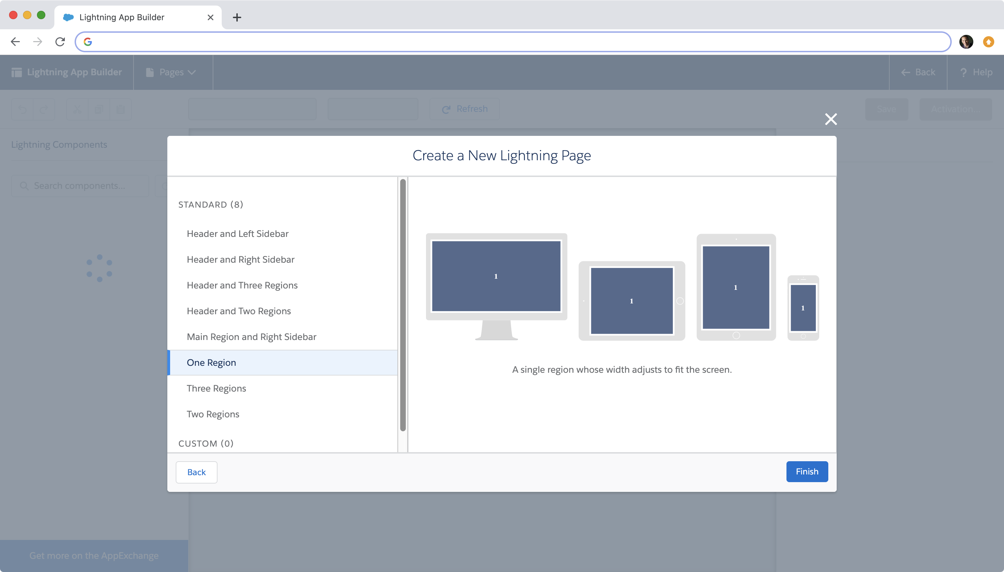Viewport: 1004px width, 572px height.
Task: Click the template list scrollbar
Action: click(403, 305)
